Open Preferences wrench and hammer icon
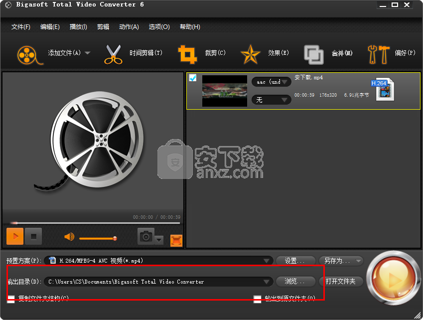 coord(379,54)
